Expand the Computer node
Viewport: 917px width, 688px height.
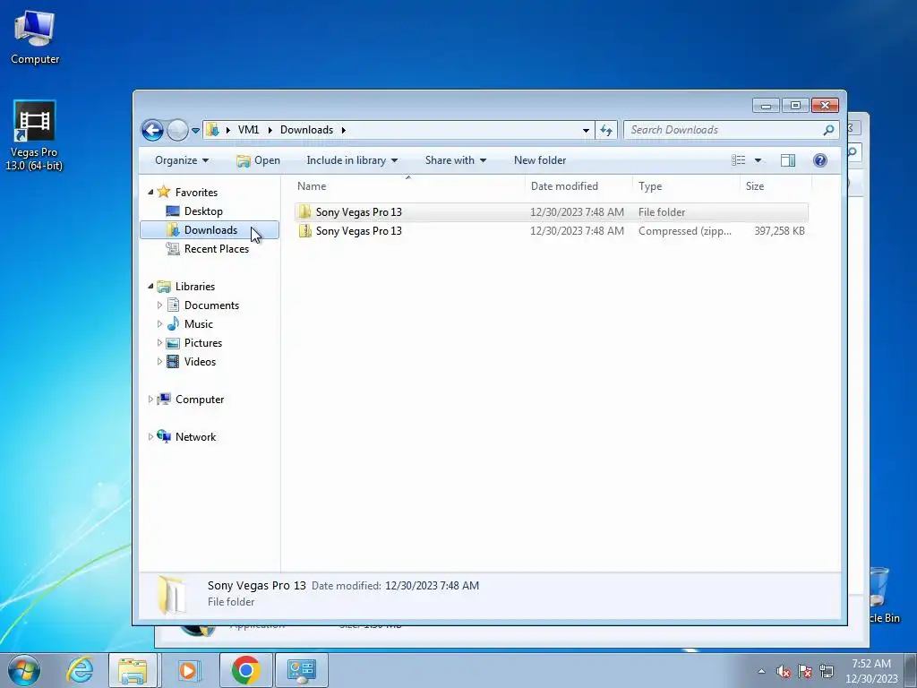[150, 399]
